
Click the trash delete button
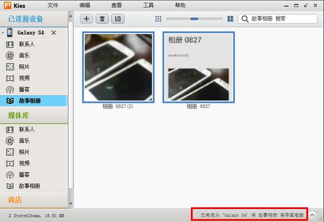(102, 19)
